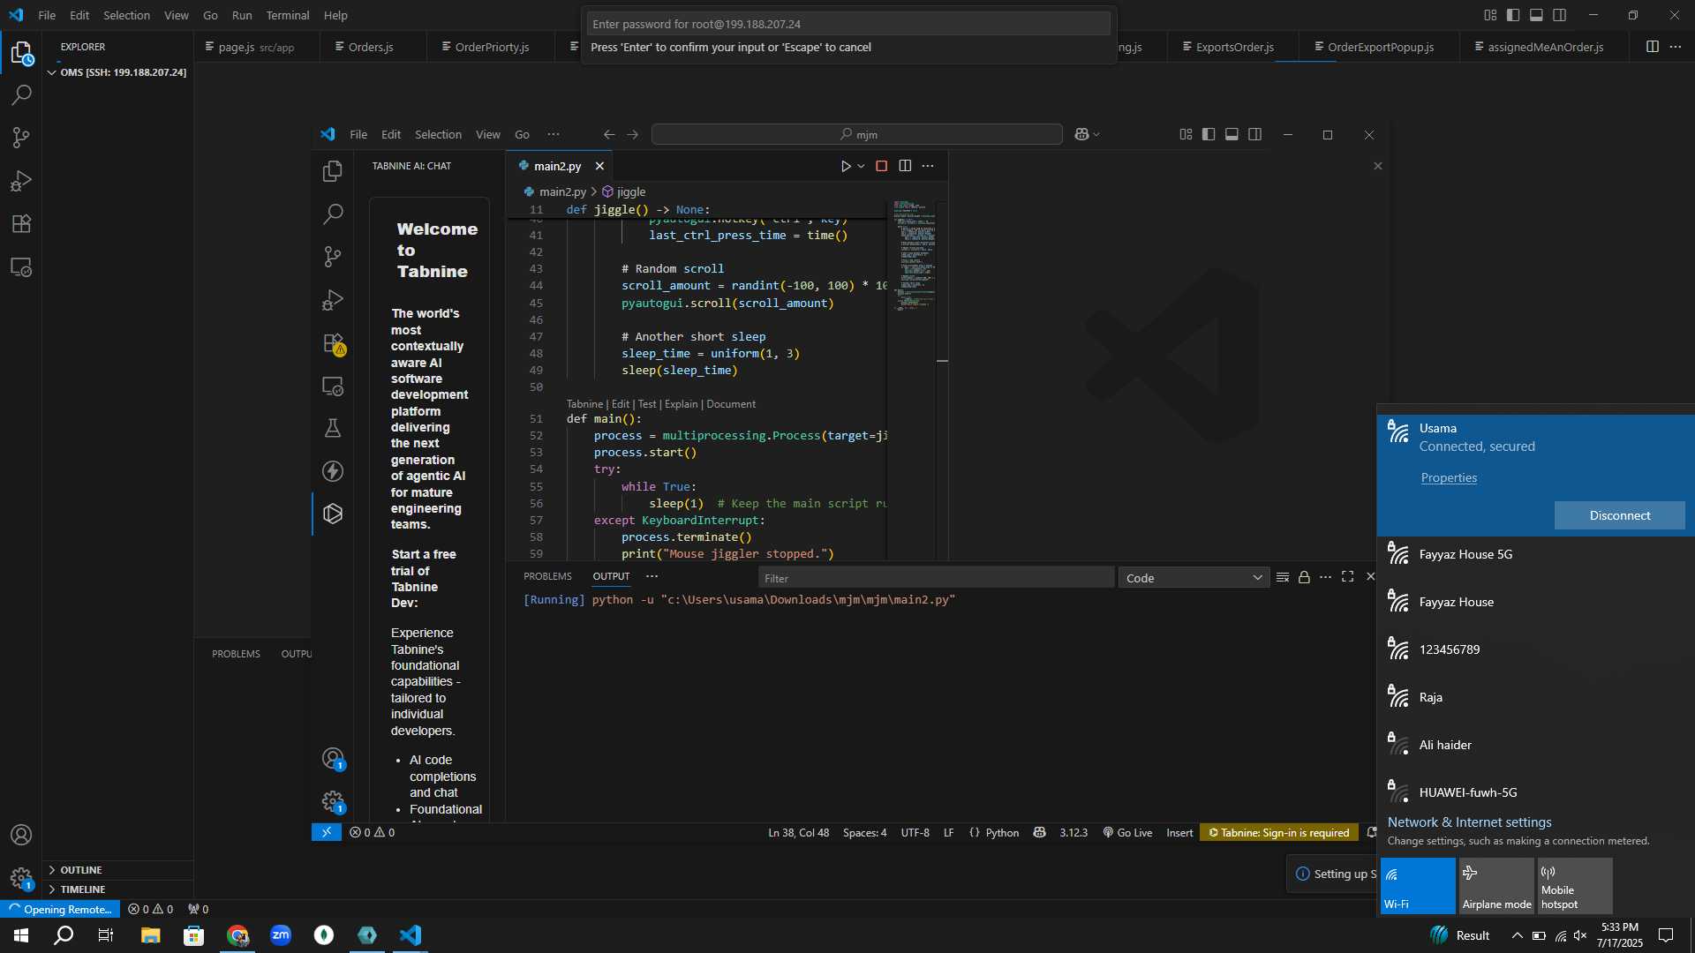Open Thunder lightning bolt icon in activity bar
Viewport: 1695px width, 953px height.
point(333,471)
